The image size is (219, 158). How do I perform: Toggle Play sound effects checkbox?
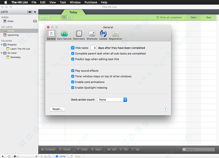[x=73, y=71]
